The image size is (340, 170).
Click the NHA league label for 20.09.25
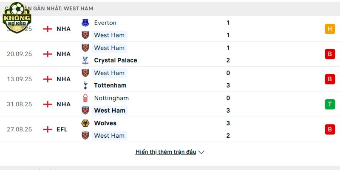64,54
